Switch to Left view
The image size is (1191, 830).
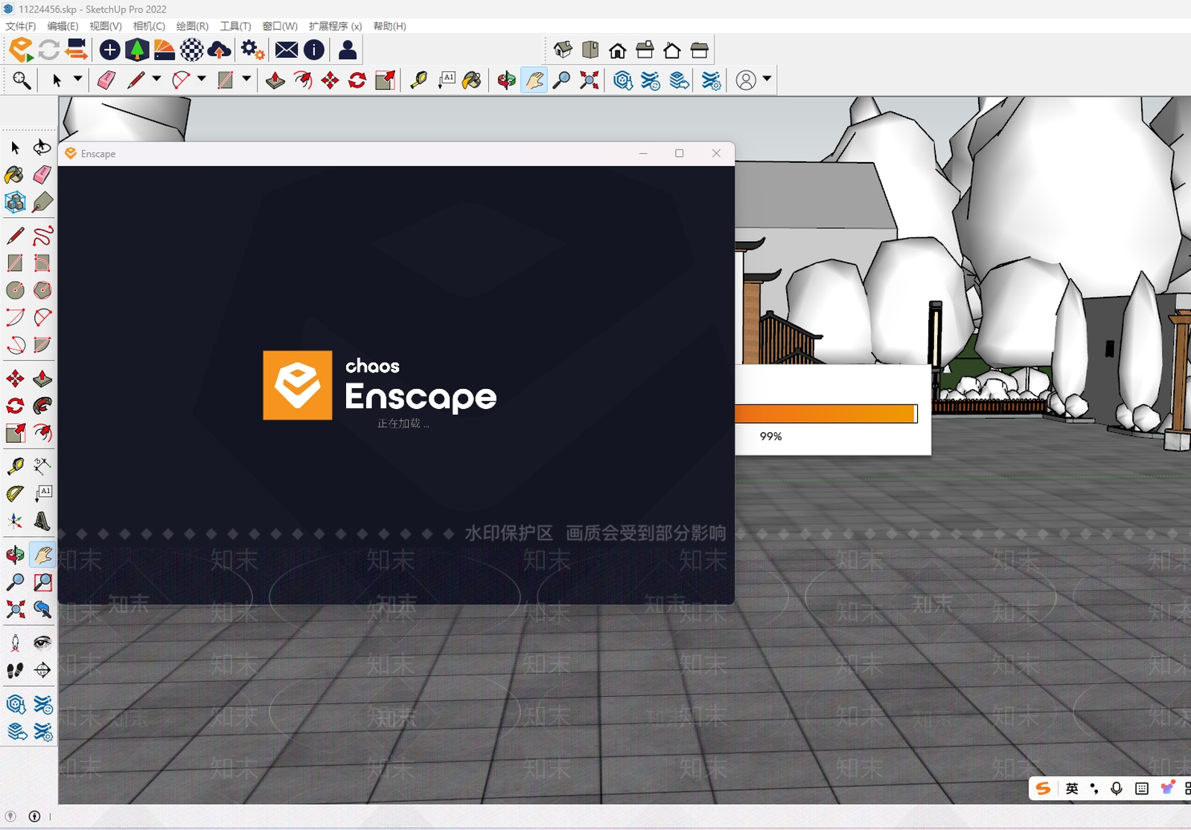coord(699,50)
